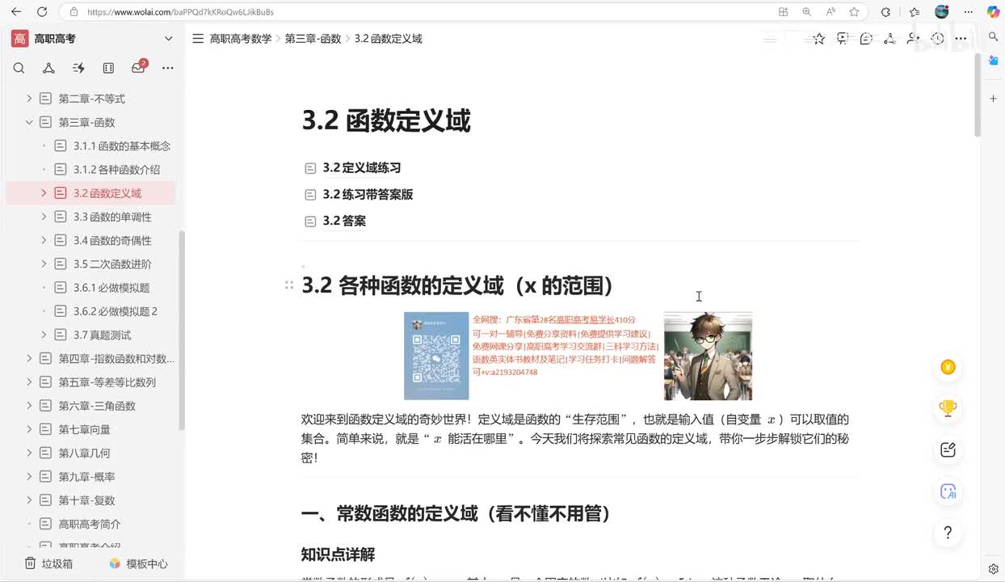This screenshot has height=582, width=1005.
Task: Open the templates grid icon in sidebar
Action: pyautogui.click(x=108, y=69)
